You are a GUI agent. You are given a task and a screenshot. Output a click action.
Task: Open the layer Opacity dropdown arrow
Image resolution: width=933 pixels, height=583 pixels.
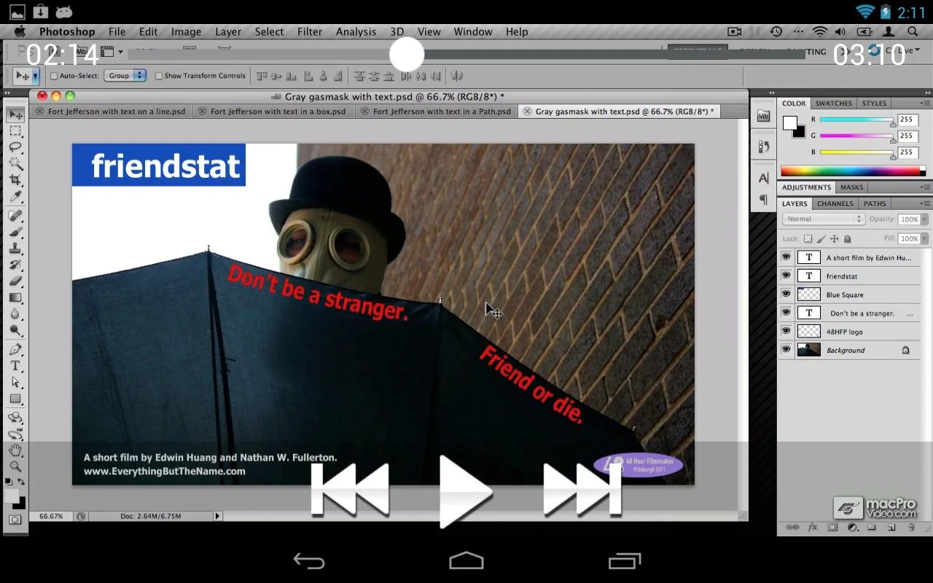point(925,219)
